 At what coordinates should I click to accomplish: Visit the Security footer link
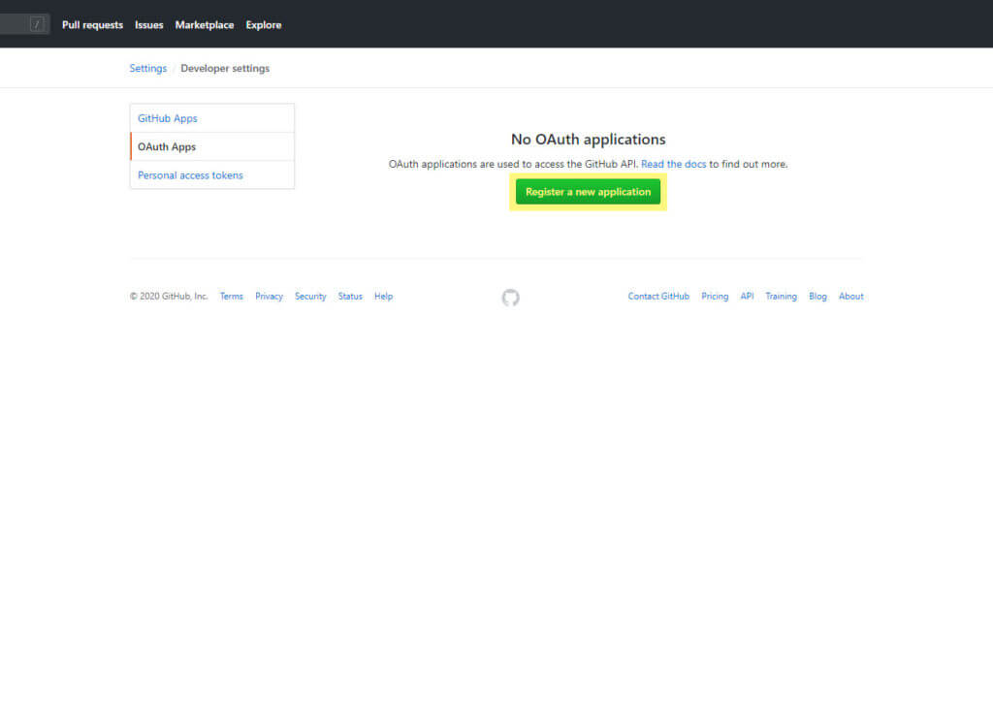coord(310,297)
